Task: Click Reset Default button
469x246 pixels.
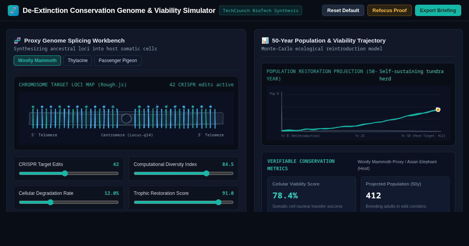Action: (343, 11)
